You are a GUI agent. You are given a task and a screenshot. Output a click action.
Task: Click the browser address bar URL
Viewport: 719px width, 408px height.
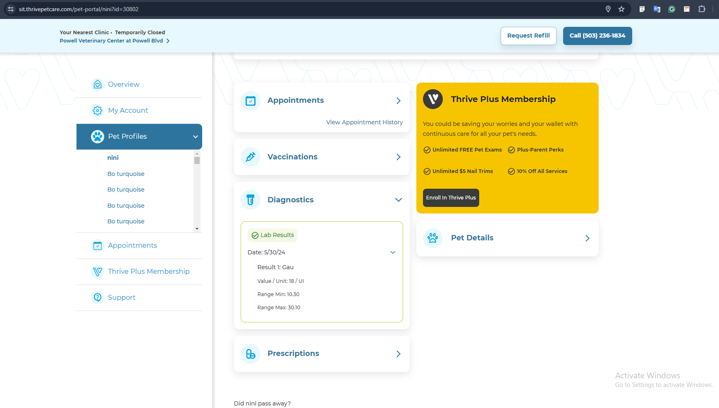coord(79,9)
